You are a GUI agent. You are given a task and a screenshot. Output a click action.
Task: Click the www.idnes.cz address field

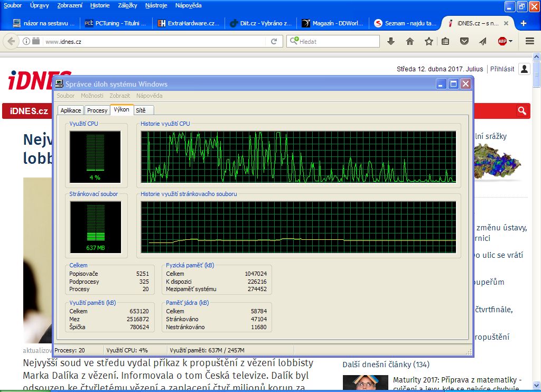[153, 41]
